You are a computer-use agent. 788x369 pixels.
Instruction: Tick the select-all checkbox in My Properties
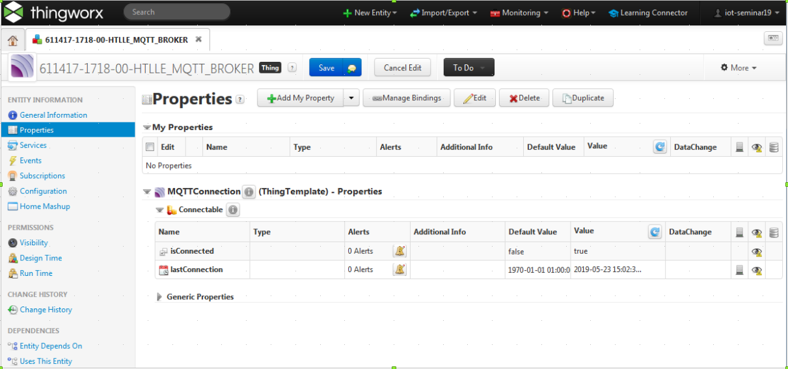tap(150, 147)
